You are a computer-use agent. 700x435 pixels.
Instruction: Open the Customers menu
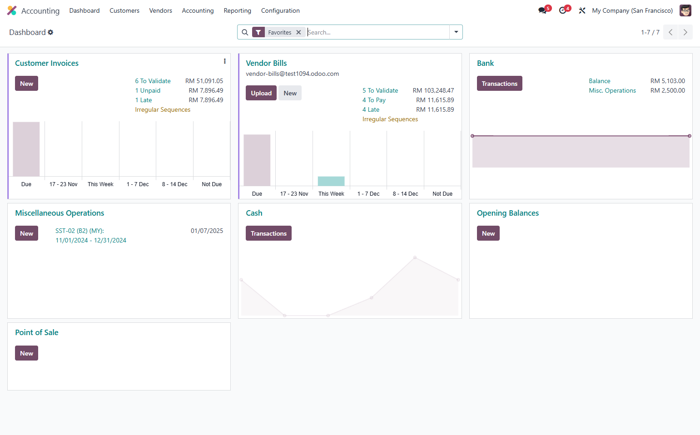(x=124, y=10)
